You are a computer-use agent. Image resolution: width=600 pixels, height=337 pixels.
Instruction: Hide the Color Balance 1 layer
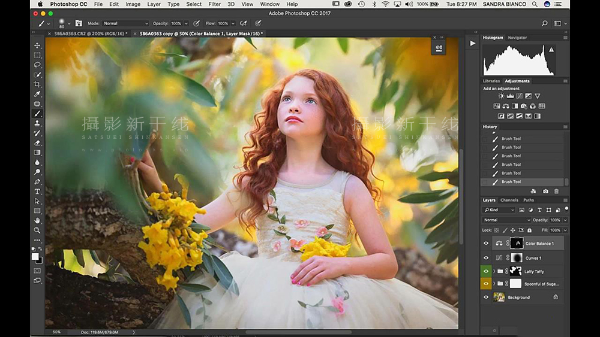point(486,243)
